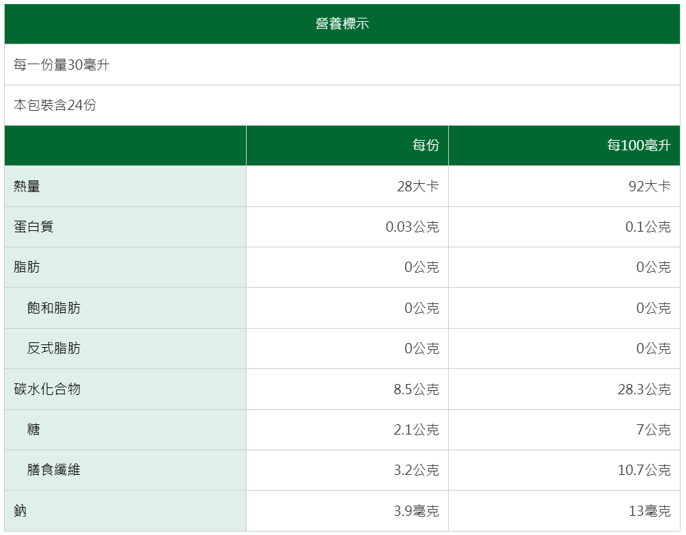Select the 熱量 row label
Viewport: 686px width, 535px height.
pos(27,186)
